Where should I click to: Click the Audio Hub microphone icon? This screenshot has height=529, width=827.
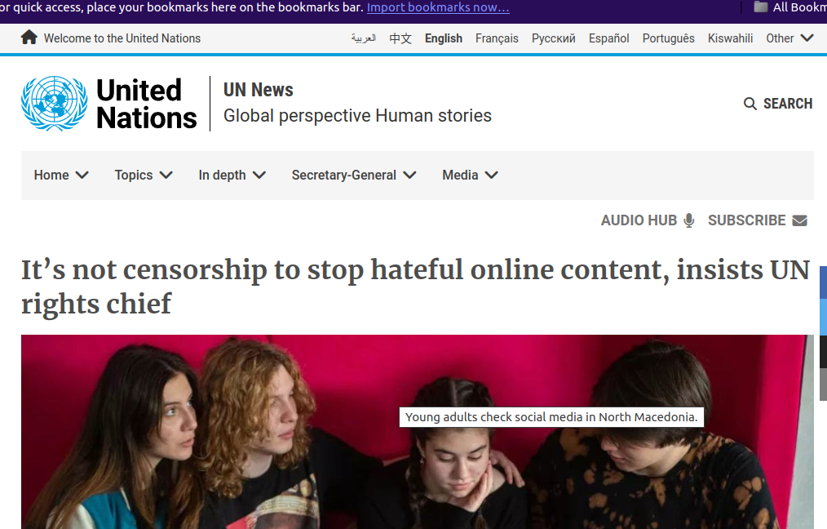tap(689, 220)
